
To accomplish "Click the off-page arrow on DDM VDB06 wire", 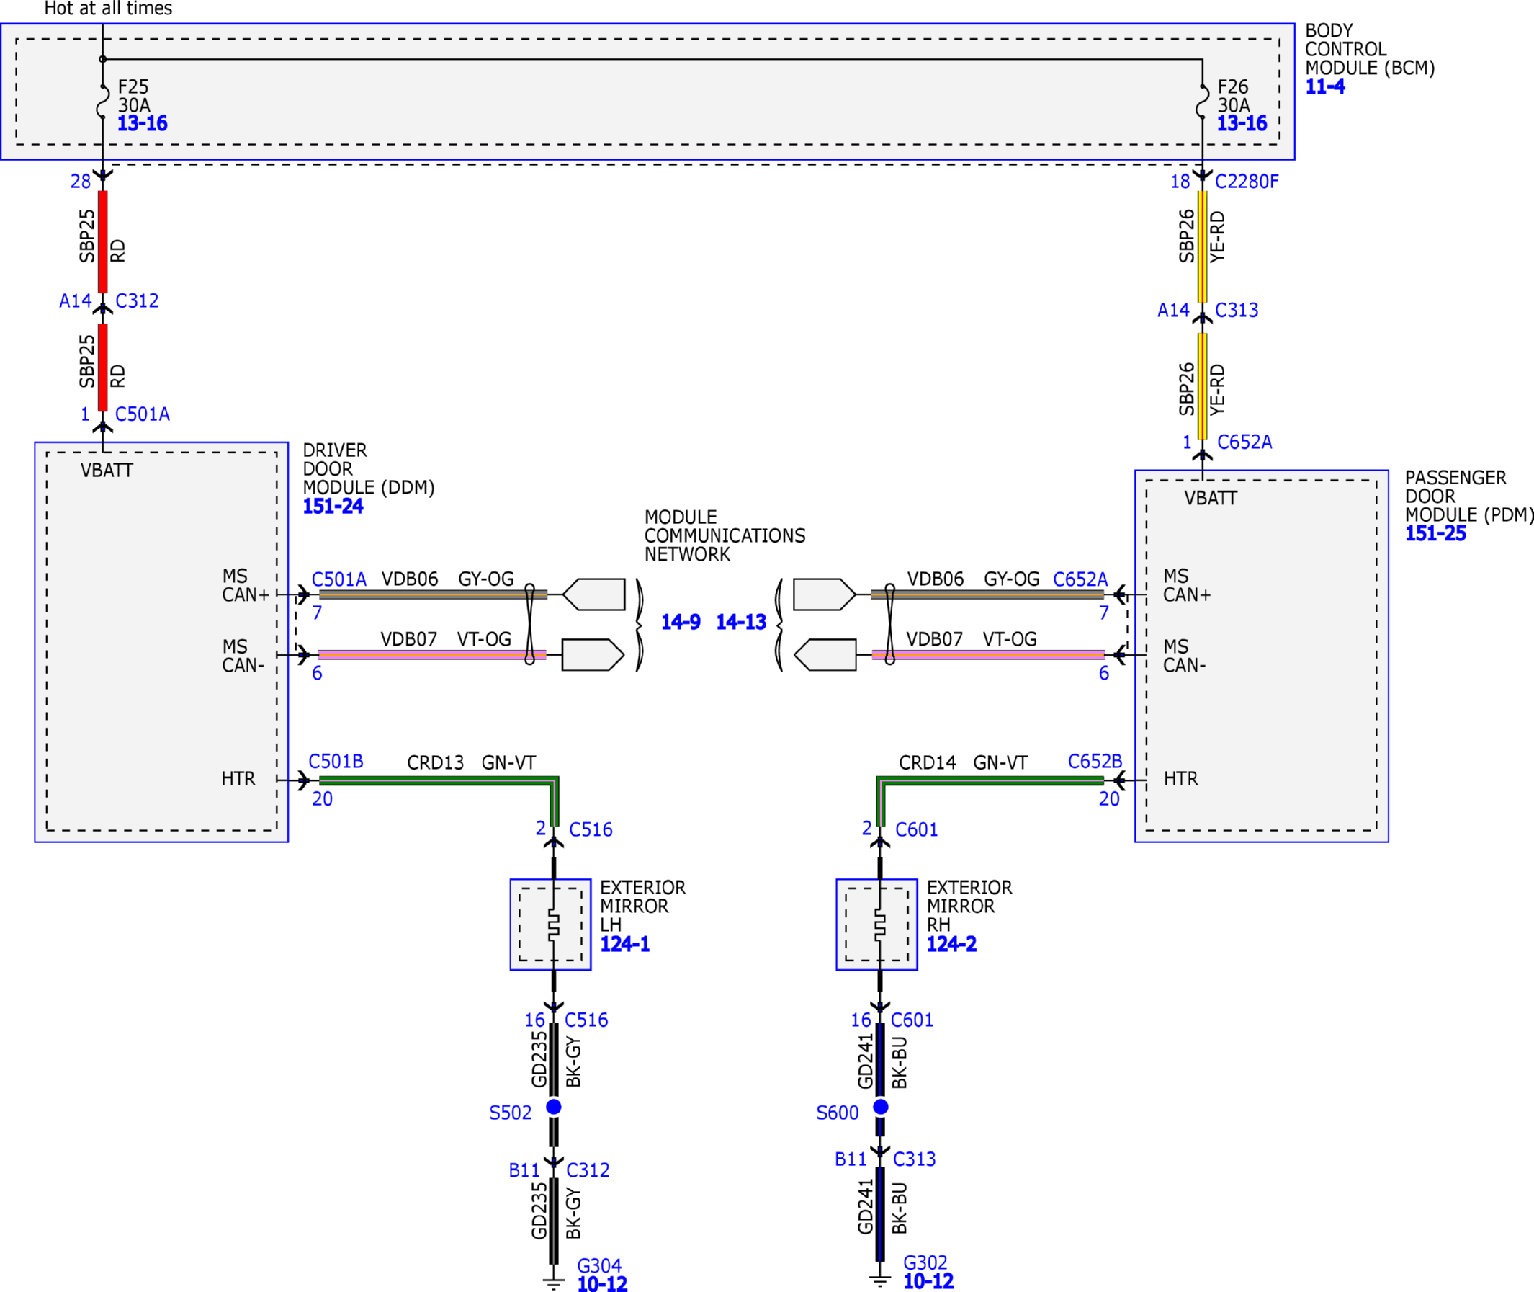I will coord(593,594).
